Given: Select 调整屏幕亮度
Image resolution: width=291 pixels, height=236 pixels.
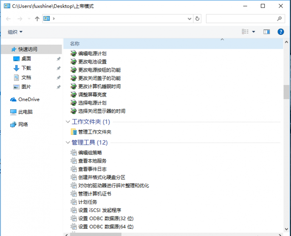Looking at the screenshot, I should [x=92, y=95].
